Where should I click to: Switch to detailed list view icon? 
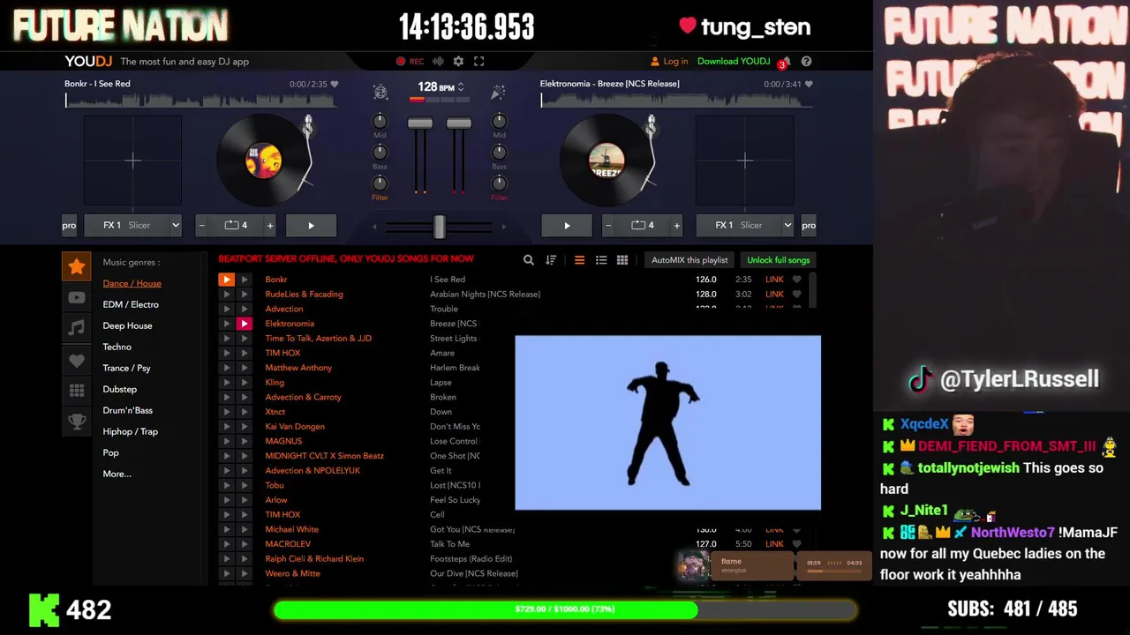coord(601,260)
